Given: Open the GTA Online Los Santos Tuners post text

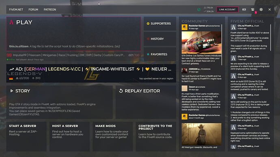Looking at the screenshot, I should point(201,60).
